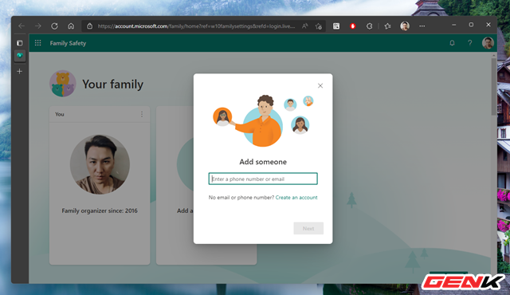Click the Family Safety header title
510x295 pixels.
click(x=68, y=43)
